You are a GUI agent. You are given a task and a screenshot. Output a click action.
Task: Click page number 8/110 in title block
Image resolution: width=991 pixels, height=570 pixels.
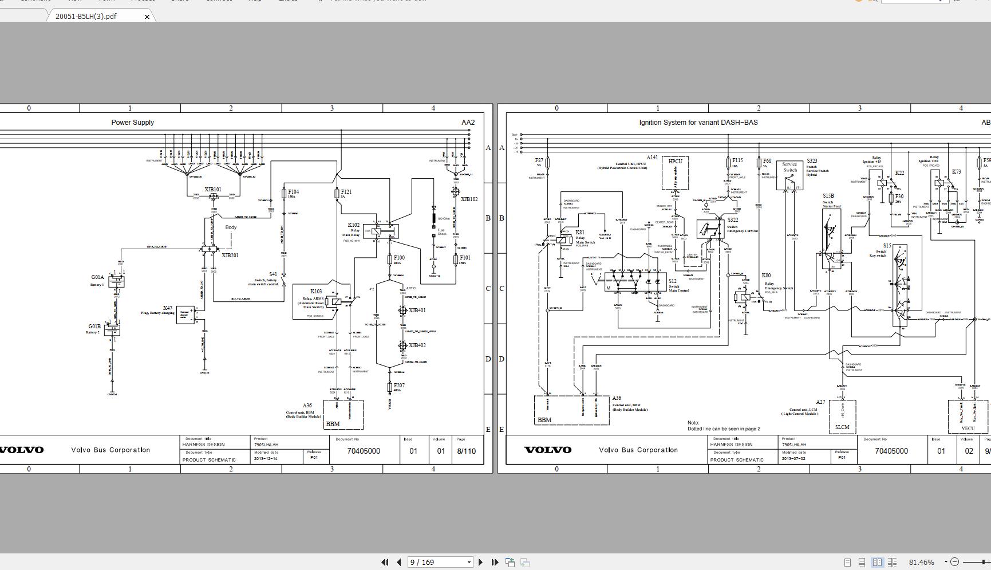pyautogui.click(x=466, y=451)
